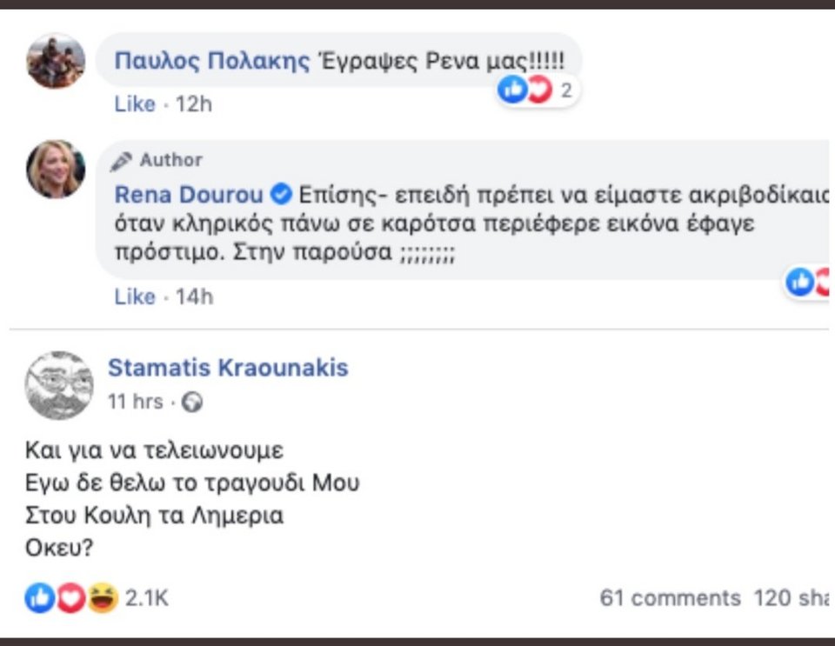Like the Παυλος Πολακης comment
The image size is (835, 646).
(135, 104)
